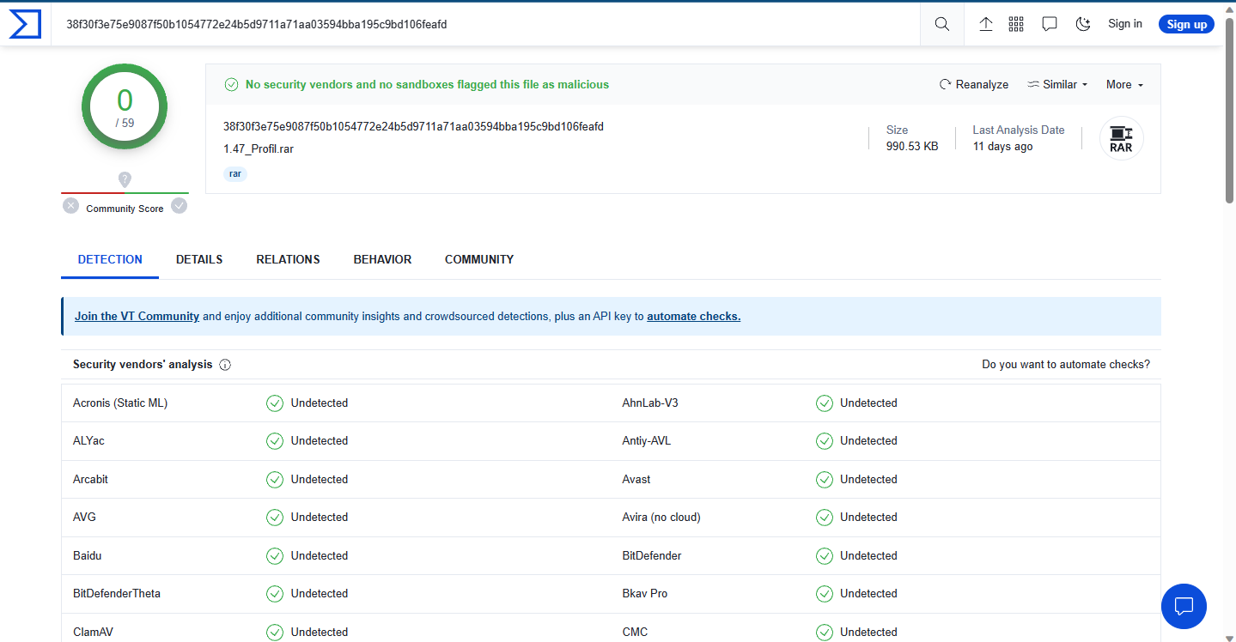The image size is (1236, 642).
Task: Select the file name 1.47_Profil.rar
Action: point(259,148)
